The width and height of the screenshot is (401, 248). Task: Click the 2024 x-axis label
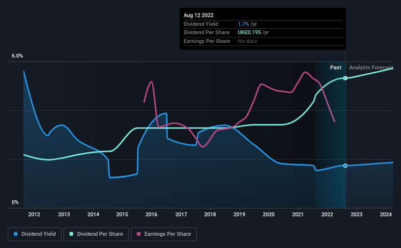pos(386,214)
